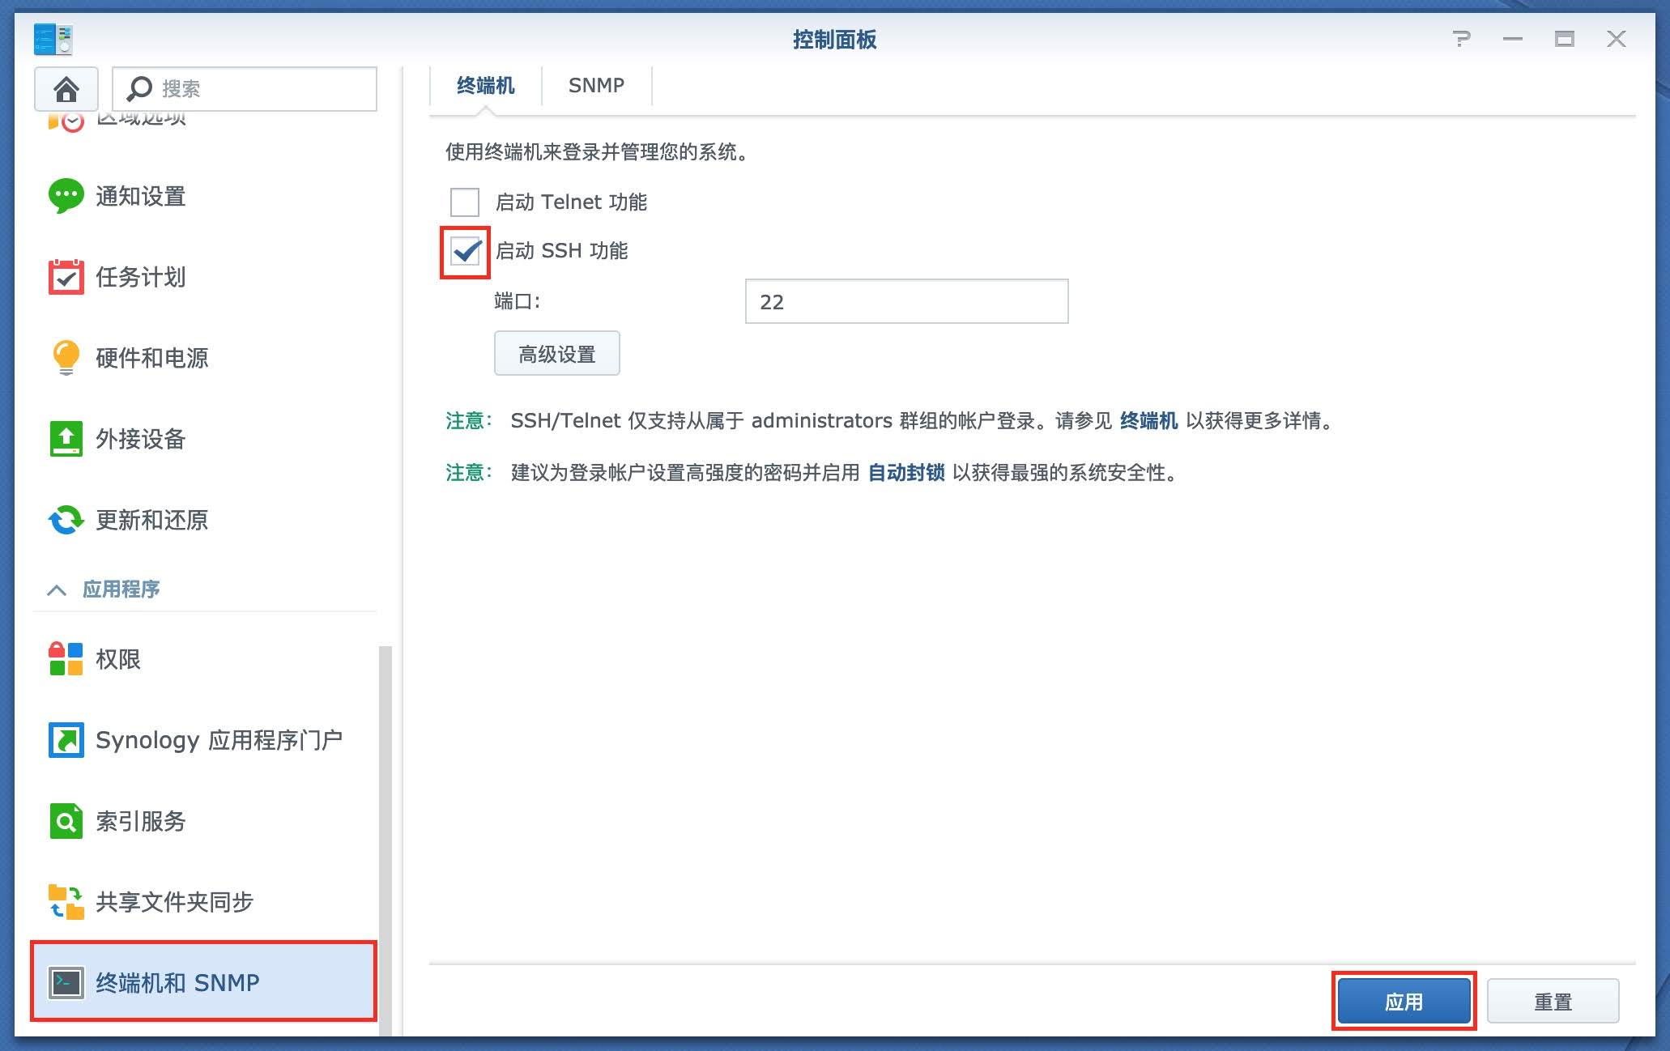Screen dimensions: 1670x1051
Task: Open Privileges colored squares icon
Action: click(x=66, y=659)
